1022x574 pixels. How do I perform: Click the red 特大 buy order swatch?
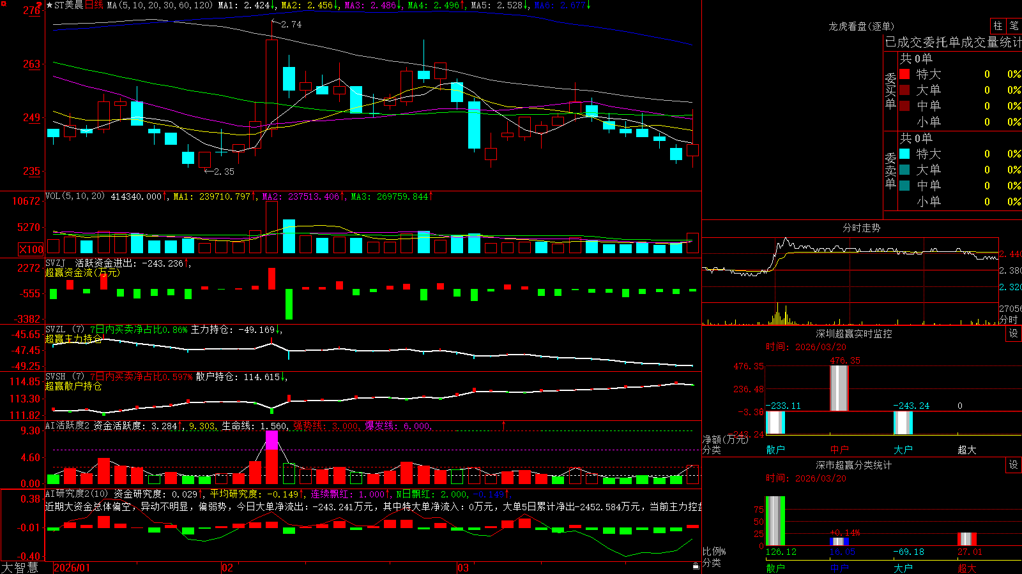(x=904, y=74)
